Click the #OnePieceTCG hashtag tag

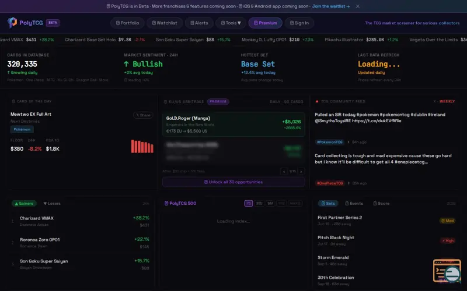pyautogui.click(x=330, y=183)
